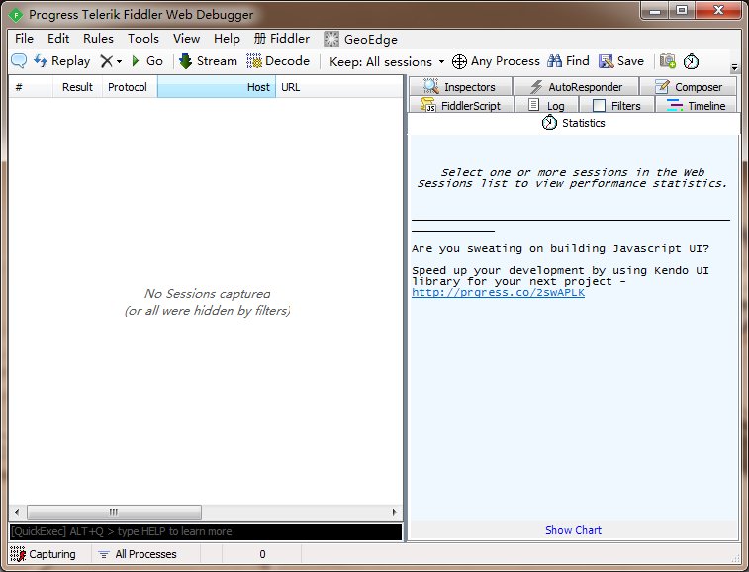Click the Go resume button
Screen dimensions: 749x572
coord(147,61)
